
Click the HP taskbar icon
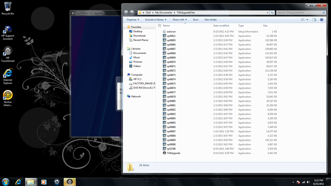pyautogui.click(x=57, y=182)
